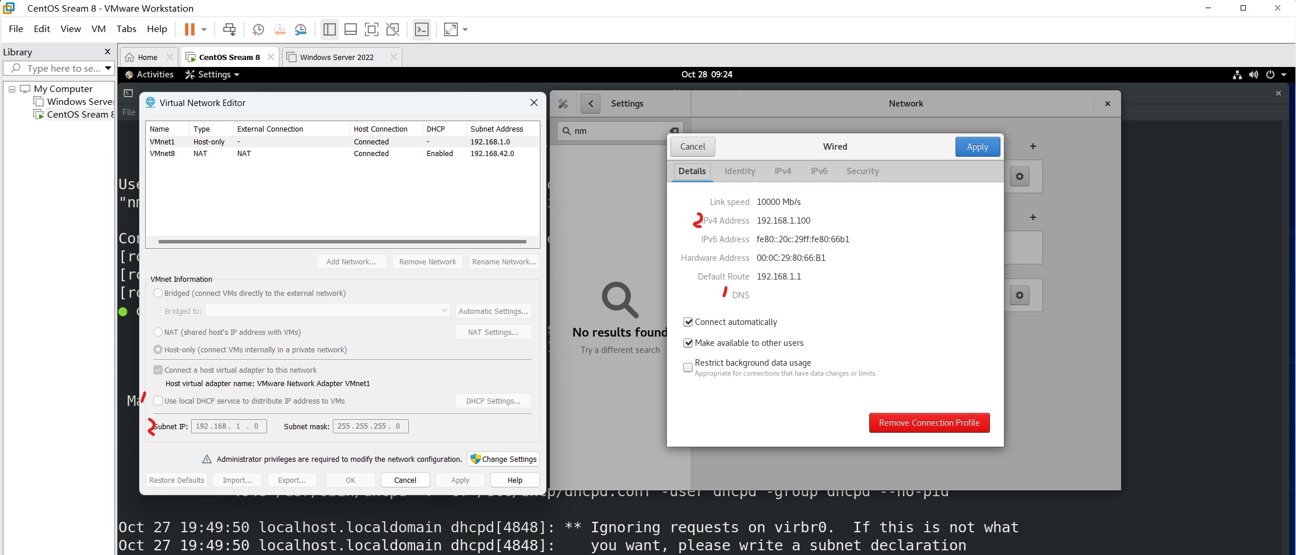Click the gear icon beside Wired connection
1296x555 pixels.
1019,176
